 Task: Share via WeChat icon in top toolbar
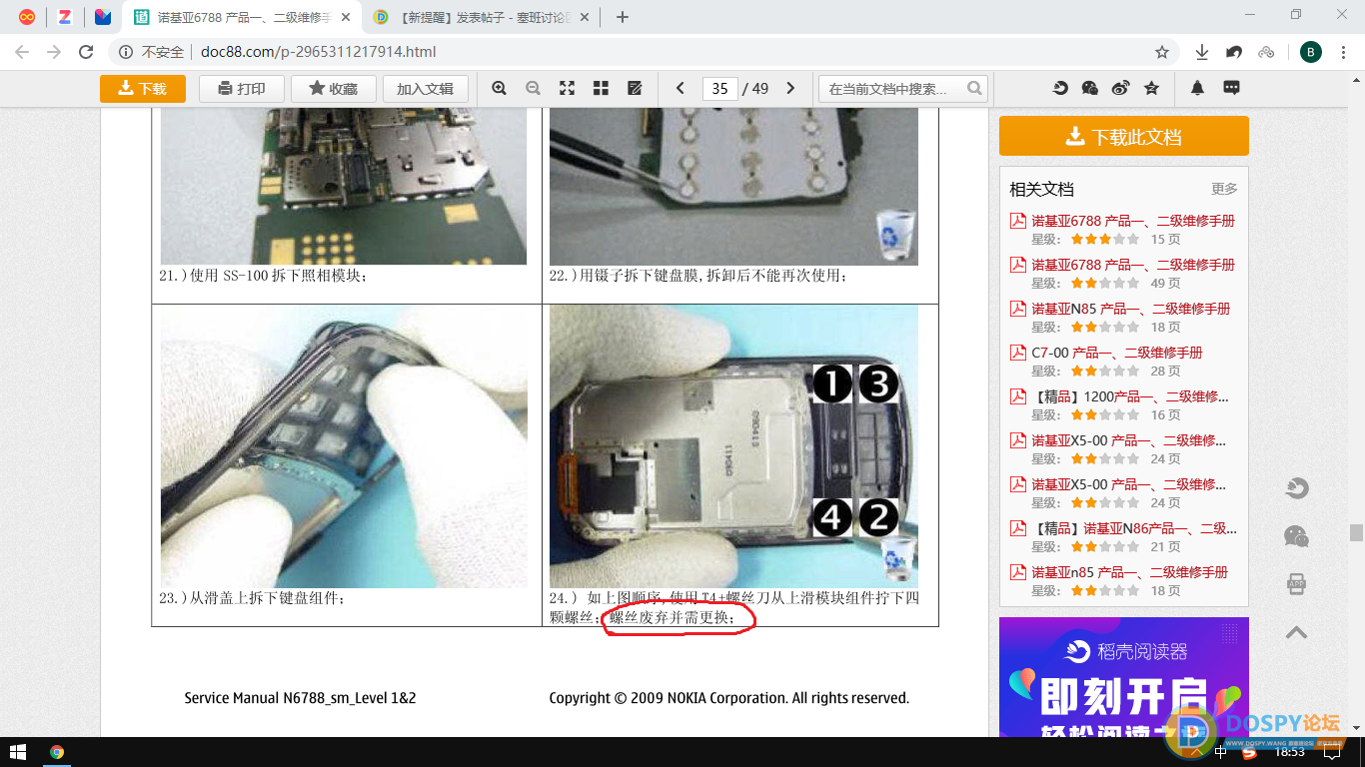point(1090,88)
